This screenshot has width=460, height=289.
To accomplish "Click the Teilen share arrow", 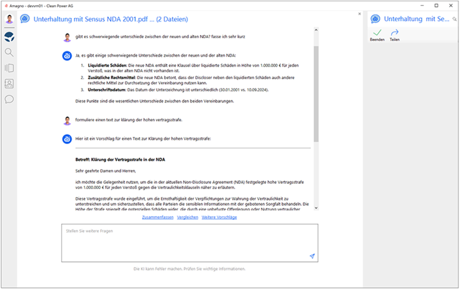I will pos(395,35).
